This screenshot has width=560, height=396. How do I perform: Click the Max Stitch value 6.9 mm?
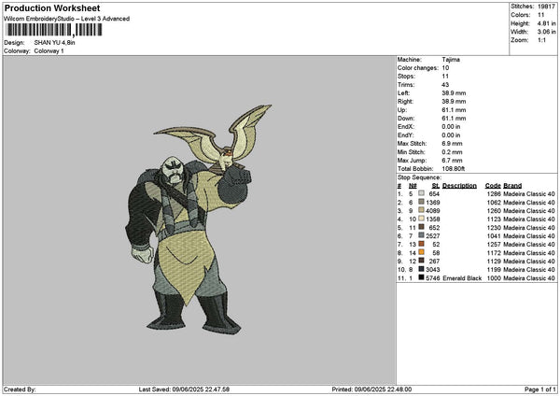pyautogui.click(x=452, y=144)
